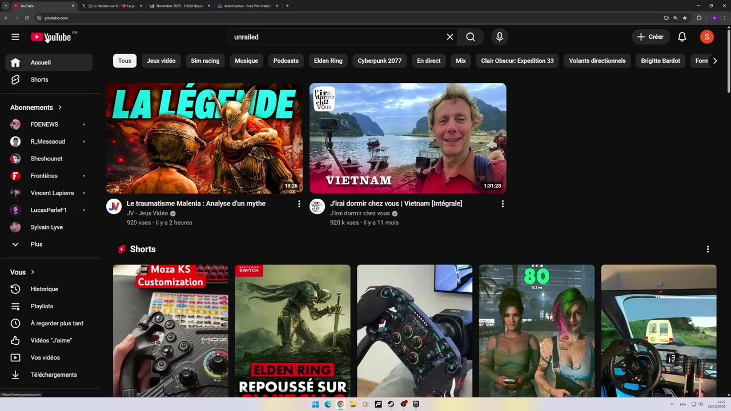Open the account avatar menu
Screen dimensions: 731x411
pos(707,37)
